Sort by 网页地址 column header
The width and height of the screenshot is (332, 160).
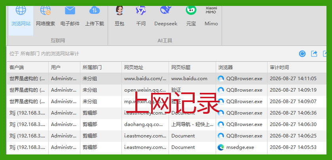tap(145, 68)
